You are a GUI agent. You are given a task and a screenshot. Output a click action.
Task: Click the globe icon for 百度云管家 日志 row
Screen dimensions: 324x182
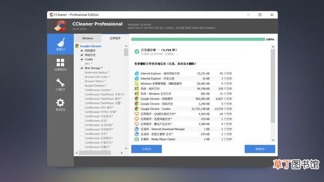(137, 134)
